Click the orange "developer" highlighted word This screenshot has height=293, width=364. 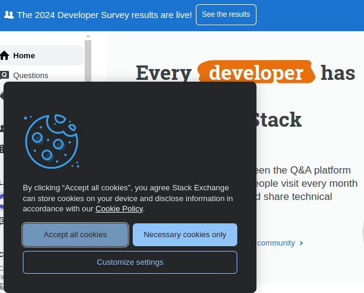[256, 73]
